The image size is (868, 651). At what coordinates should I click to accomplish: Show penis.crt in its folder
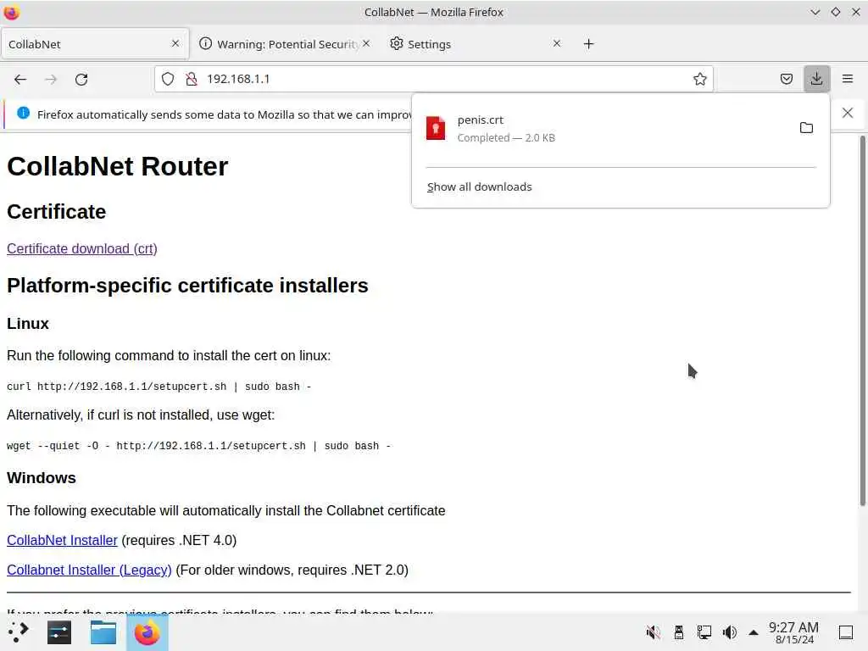pos(807,128)
